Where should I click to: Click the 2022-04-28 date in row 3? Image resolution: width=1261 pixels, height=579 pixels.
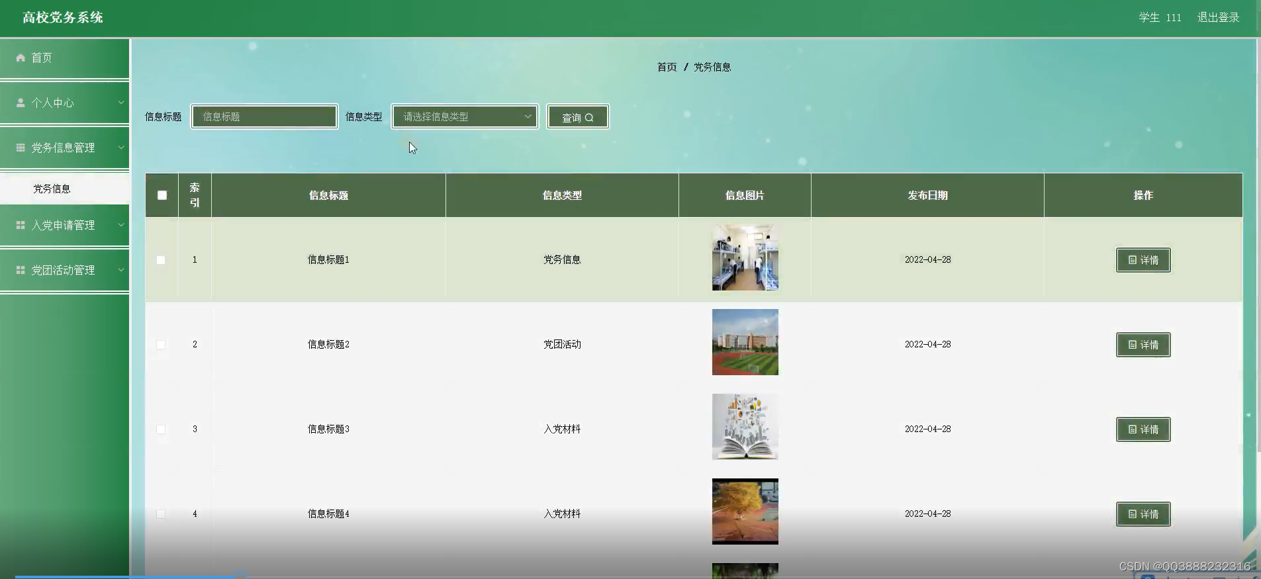927,429
